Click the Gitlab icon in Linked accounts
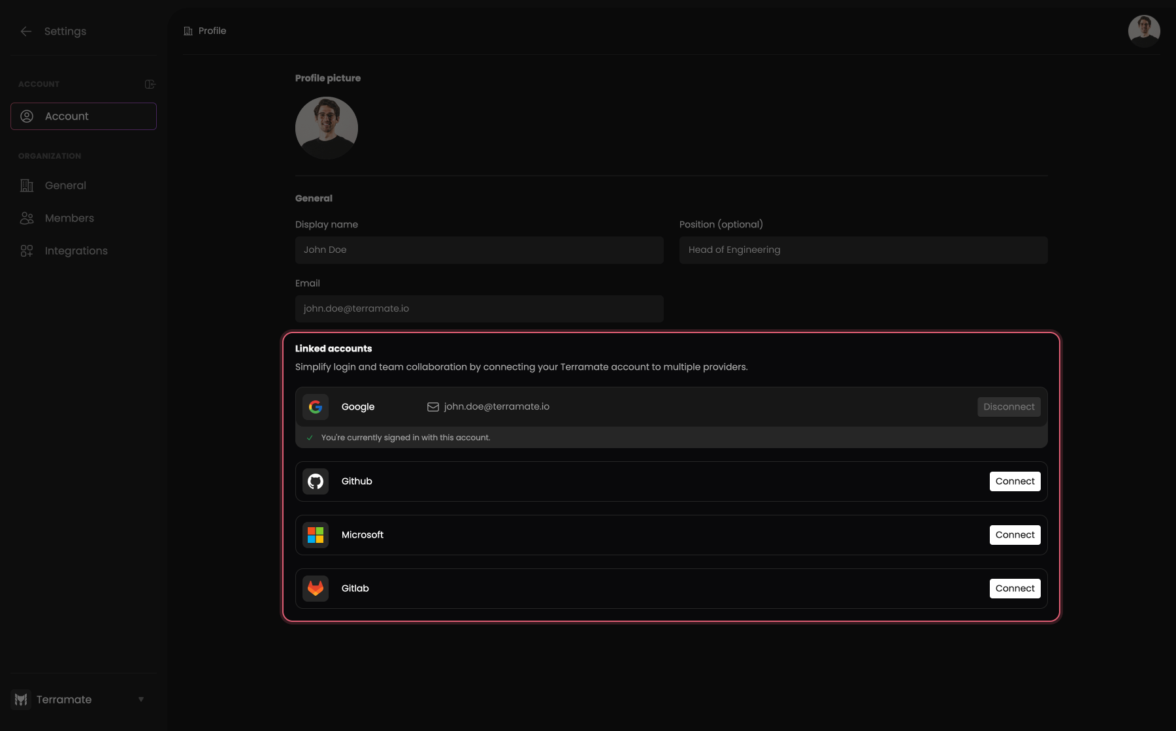This screenshot has height=731, width=1176. [x=316, y=588]
